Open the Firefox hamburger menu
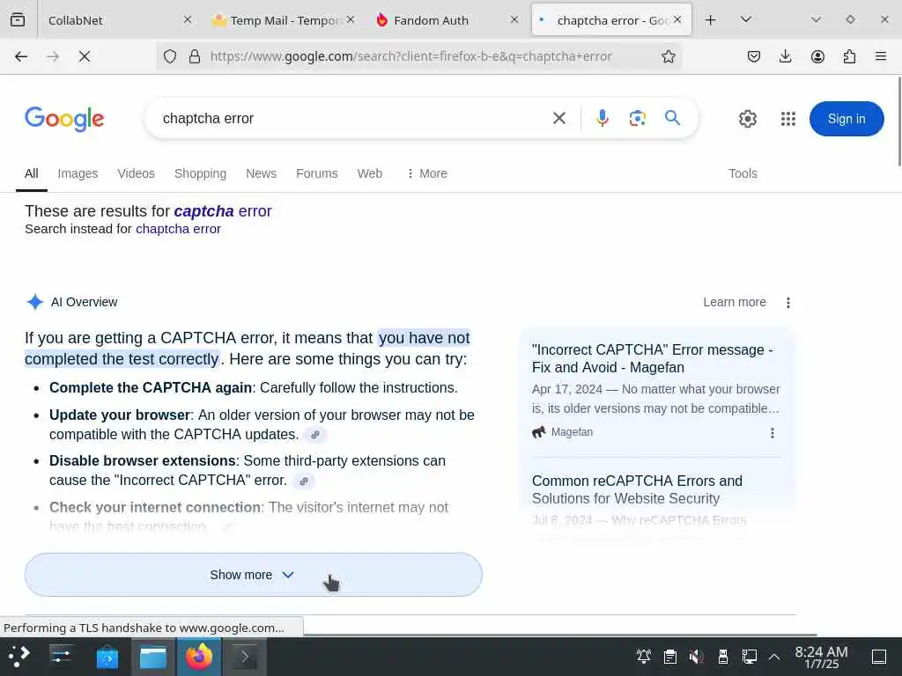Screen dimensions: 902x676 click(881, 56)
